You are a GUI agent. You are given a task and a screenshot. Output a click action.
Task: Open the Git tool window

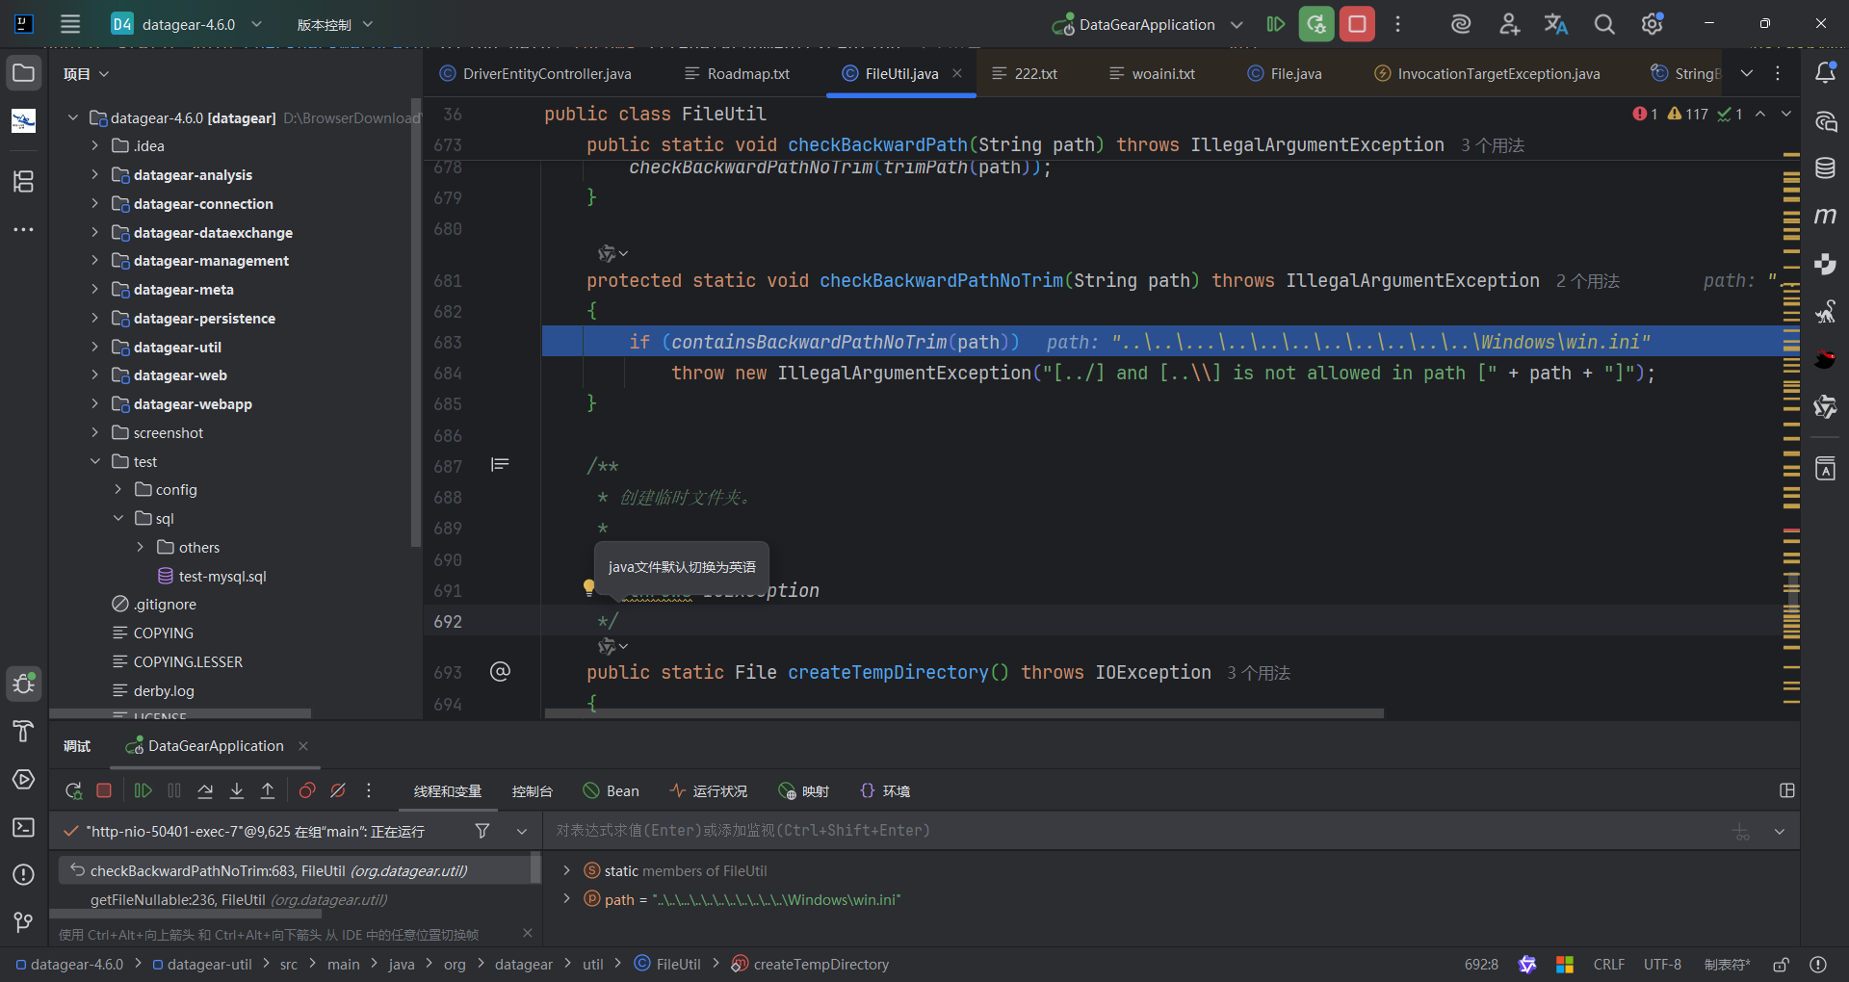(24, 922)
